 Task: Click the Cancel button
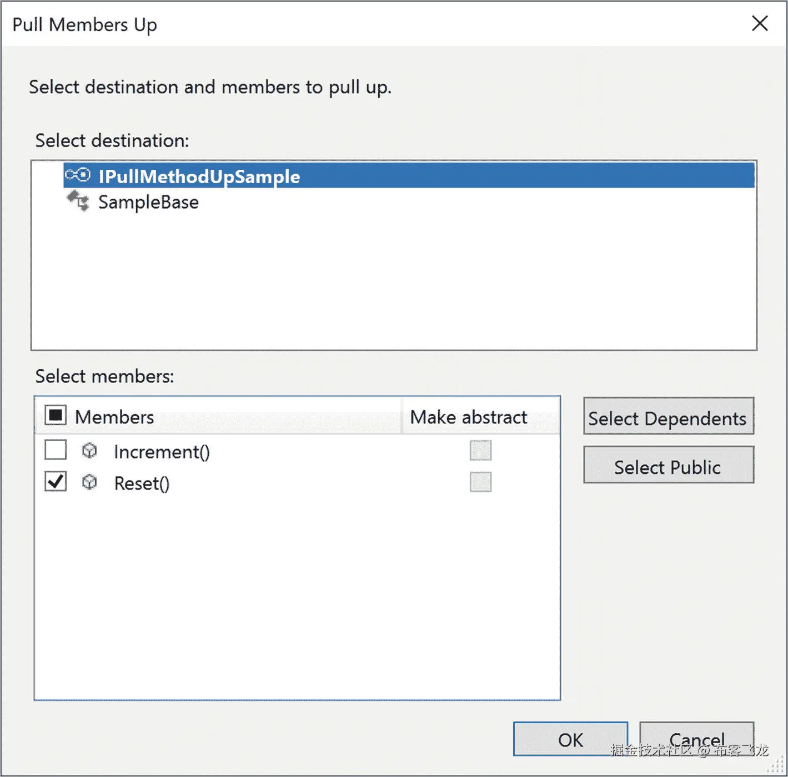pyautogui.click(x=696, y=738)
